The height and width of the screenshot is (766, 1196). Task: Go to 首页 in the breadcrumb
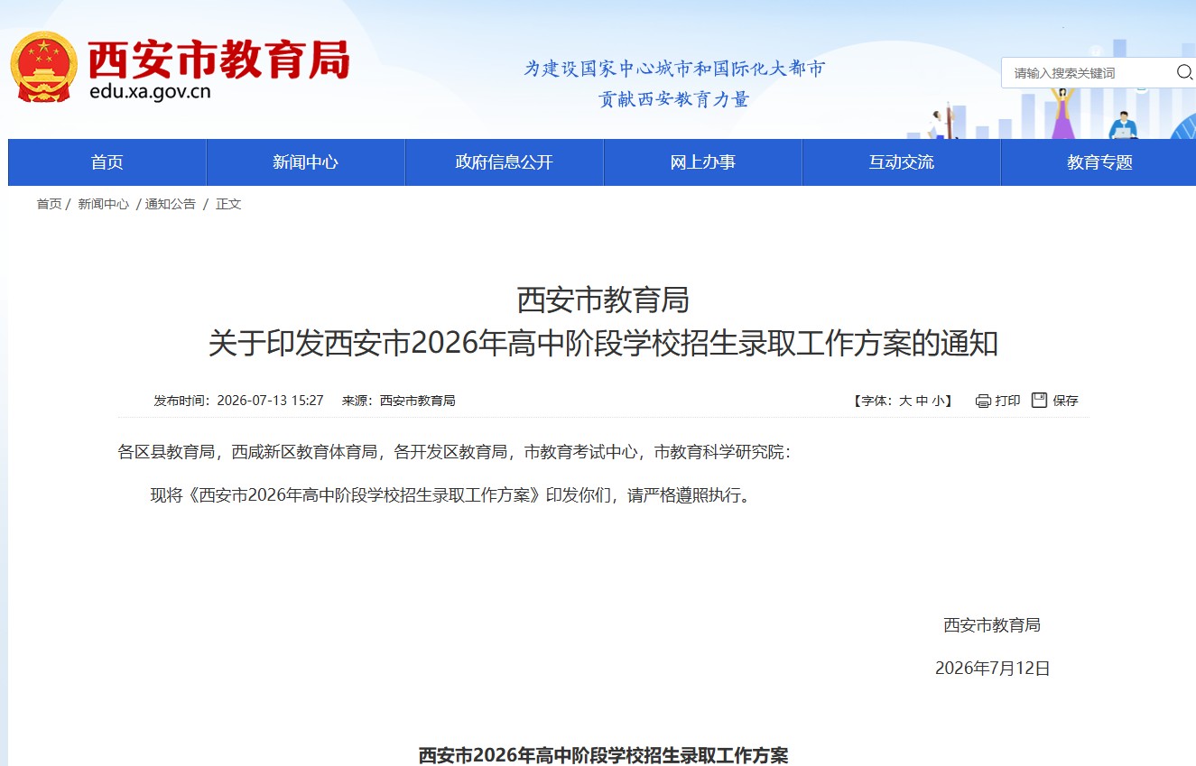pos(49,204)
